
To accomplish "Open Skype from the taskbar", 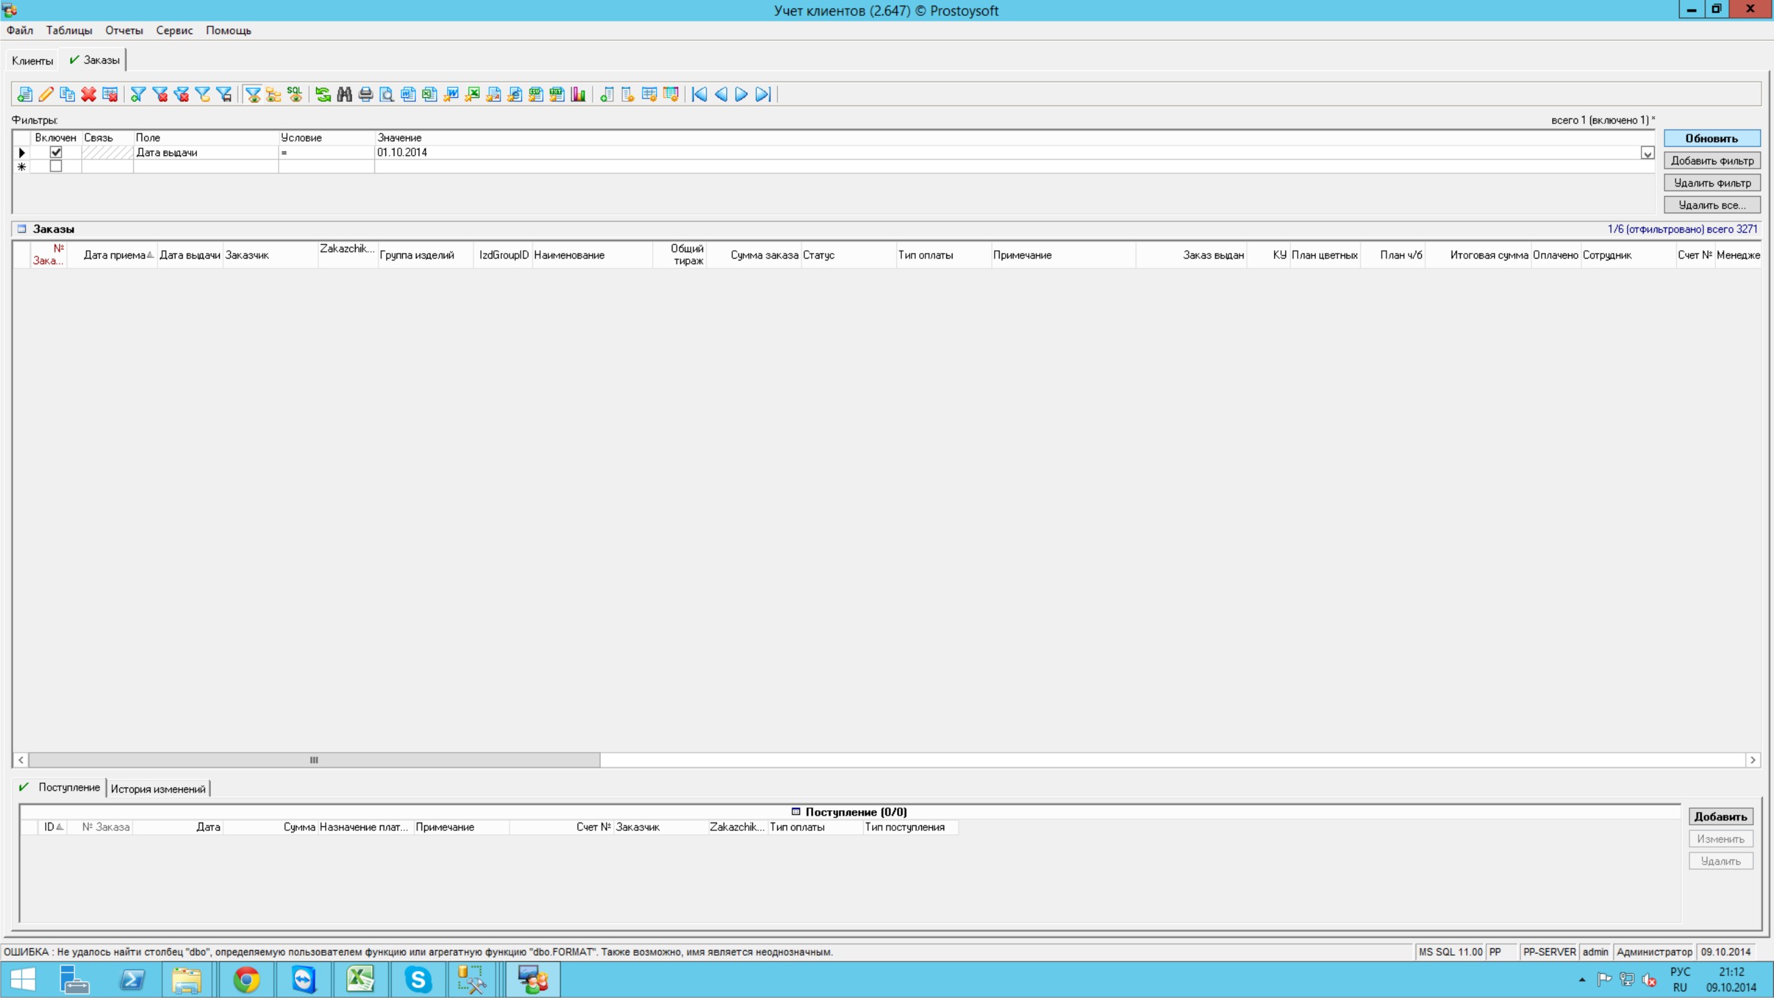I will [418, 980].
